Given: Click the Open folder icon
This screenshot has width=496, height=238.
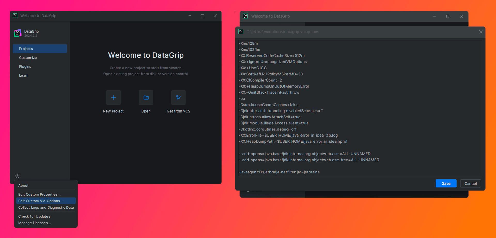Looking at the screenshot, I should click(x=146, y=98).
